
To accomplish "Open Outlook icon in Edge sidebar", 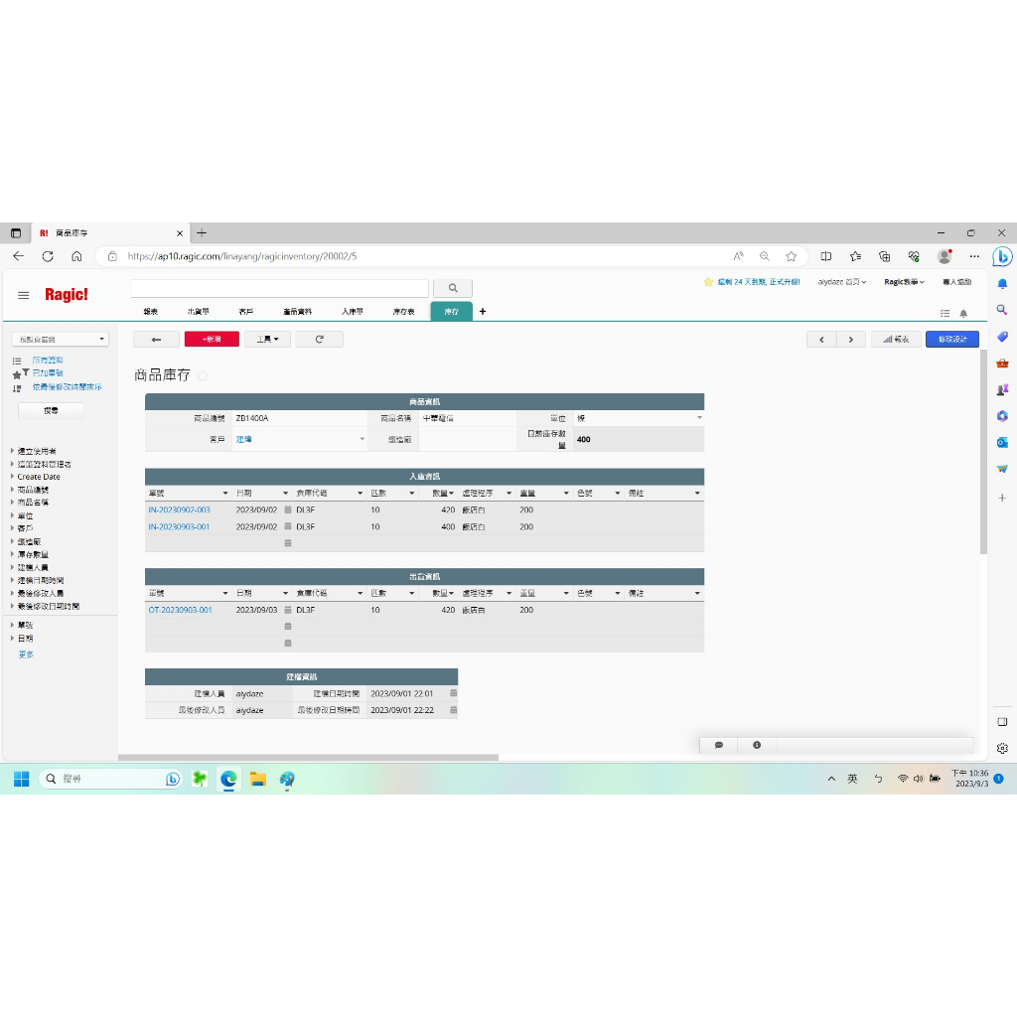I will pyautogui.click(x=1002, y=442).
